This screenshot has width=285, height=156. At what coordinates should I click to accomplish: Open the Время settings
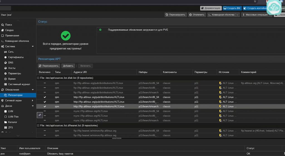(12, 79)
